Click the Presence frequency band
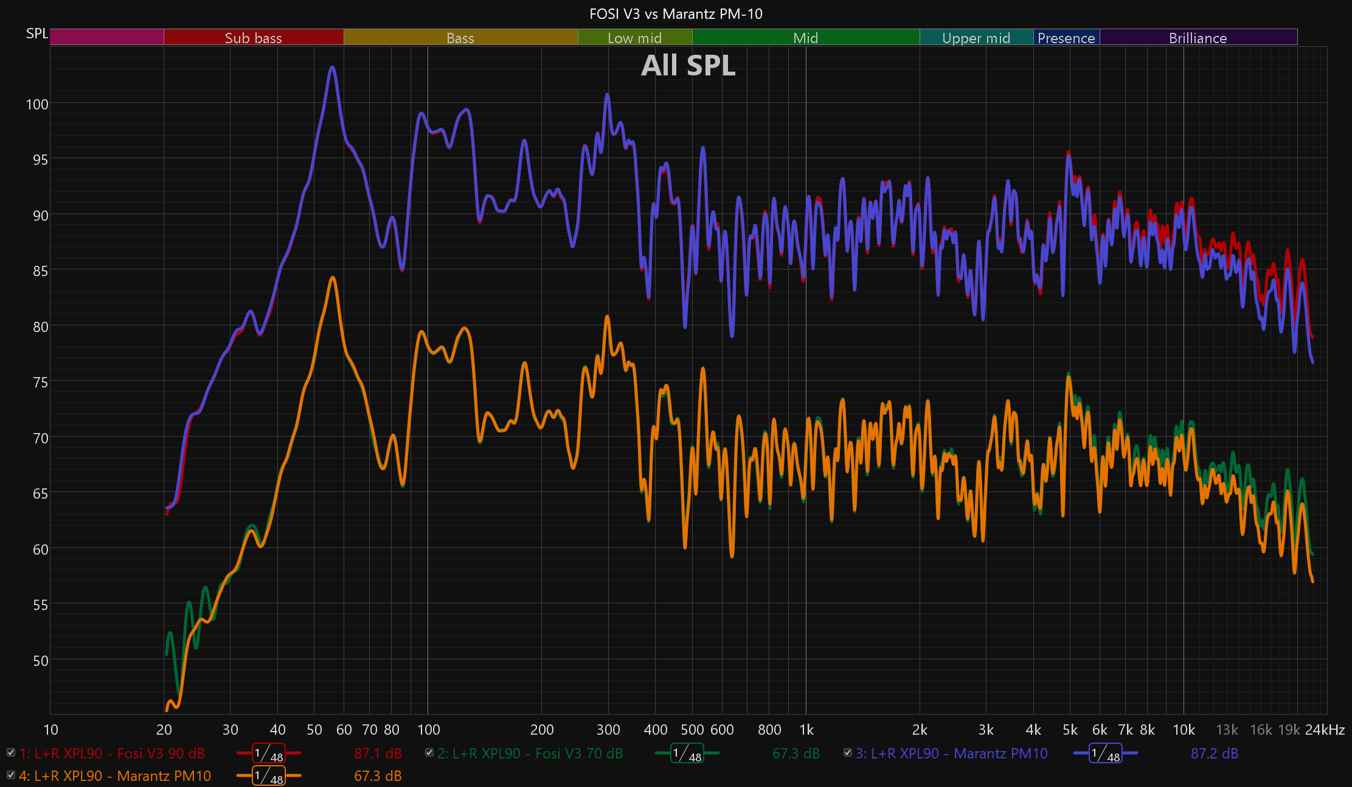Image resolution: width=1352 pixels, height=787 pixels. tap(1067, 37)
